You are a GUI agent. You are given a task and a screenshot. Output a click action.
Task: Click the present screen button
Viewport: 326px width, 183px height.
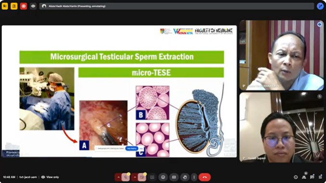[x=152, y=177]
